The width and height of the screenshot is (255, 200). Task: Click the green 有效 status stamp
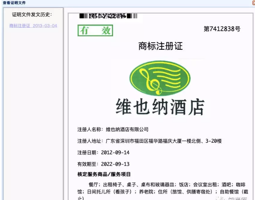95,31
